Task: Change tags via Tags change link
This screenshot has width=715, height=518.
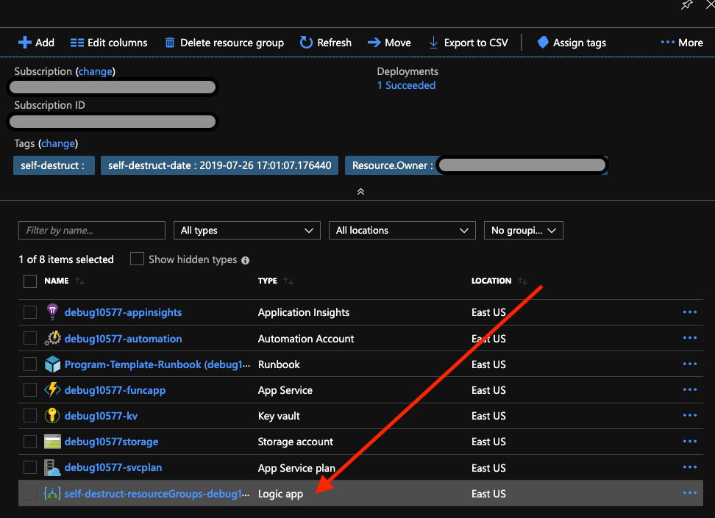Action: pyautogui.click(x=58, y=143)
